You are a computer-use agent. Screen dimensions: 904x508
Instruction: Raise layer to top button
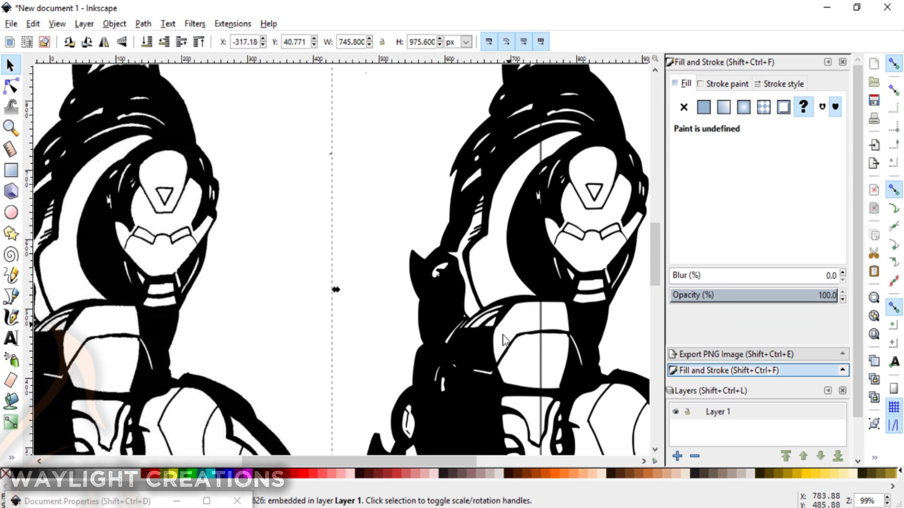pos(785,456)
